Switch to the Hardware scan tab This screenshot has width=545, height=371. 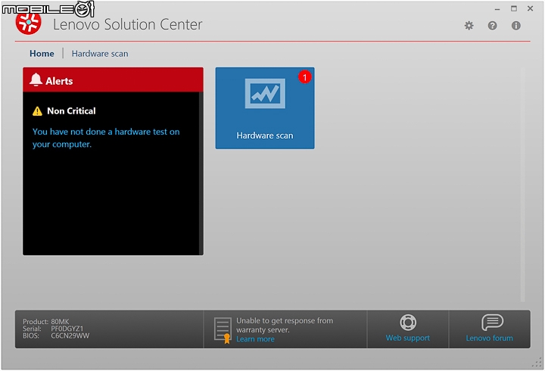tap(100, 54)
